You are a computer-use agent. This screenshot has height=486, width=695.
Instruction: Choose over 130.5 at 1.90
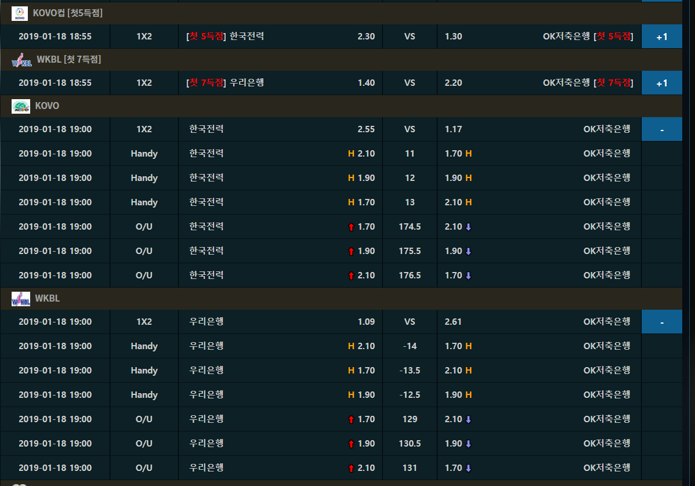[x=281, y=444]
